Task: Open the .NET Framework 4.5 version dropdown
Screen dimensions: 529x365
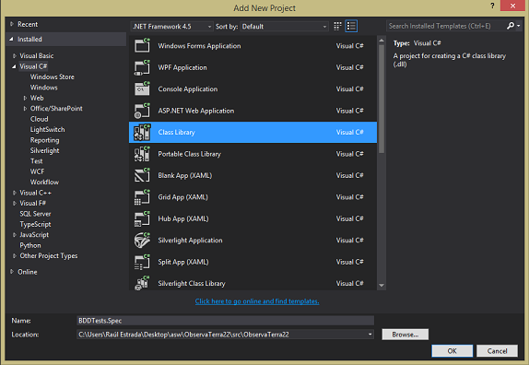Action: (171, 27)
